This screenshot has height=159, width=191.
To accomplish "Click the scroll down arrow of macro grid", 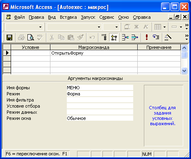I will tap(184, 71).
